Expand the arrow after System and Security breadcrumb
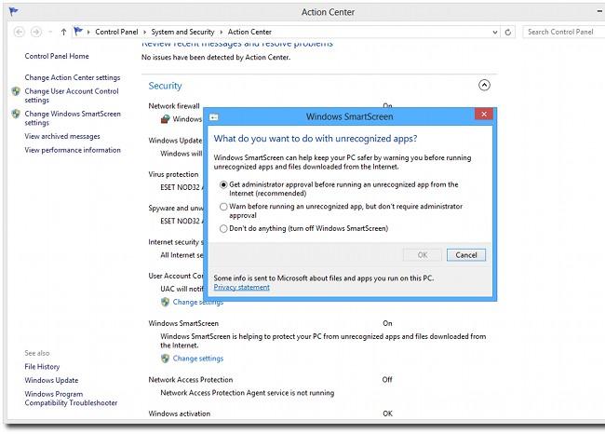The height and width of the screenshot is (434, 605). (222, 32)
